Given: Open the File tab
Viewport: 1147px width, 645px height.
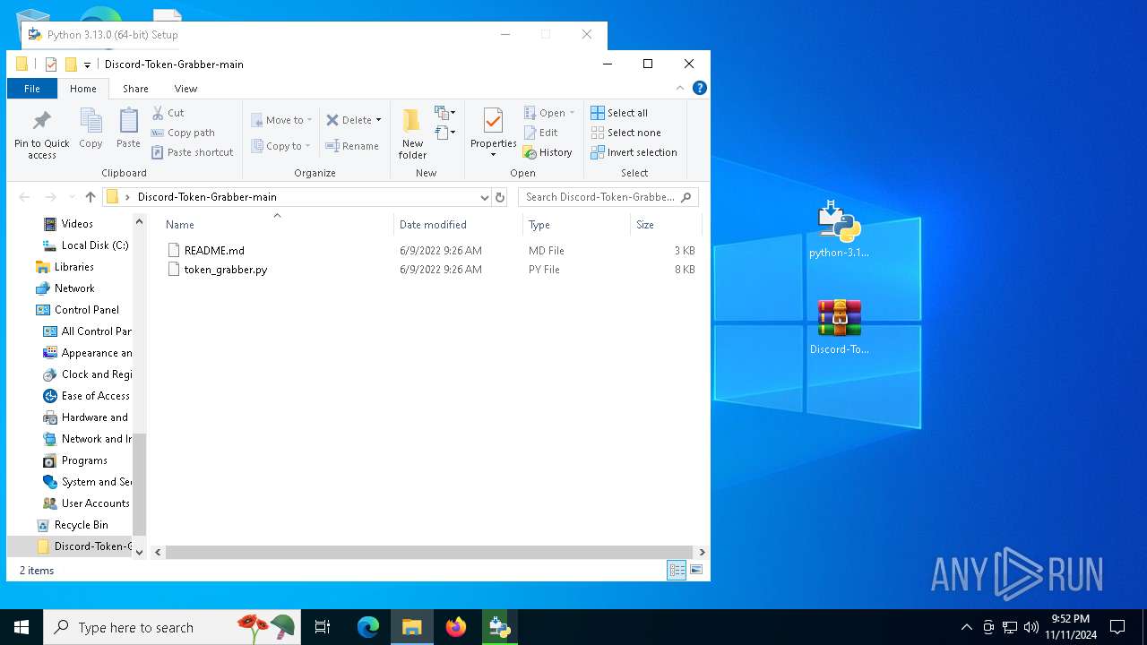Looking at the screenshot, I should click(32, 89).
